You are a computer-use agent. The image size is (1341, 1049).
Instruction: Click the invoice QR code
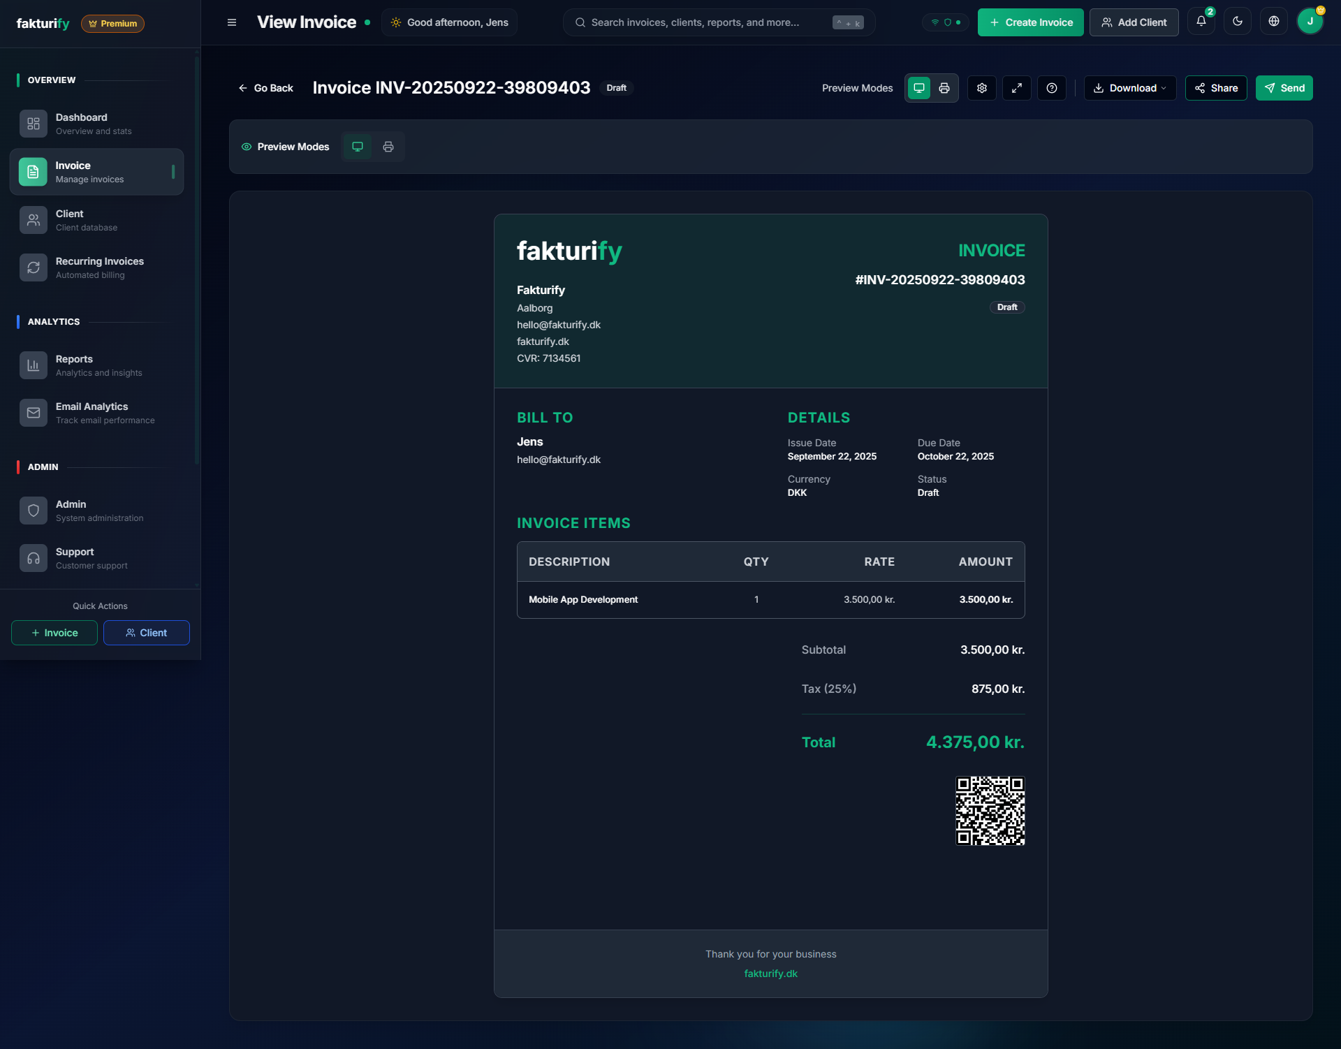pos(990,811)
